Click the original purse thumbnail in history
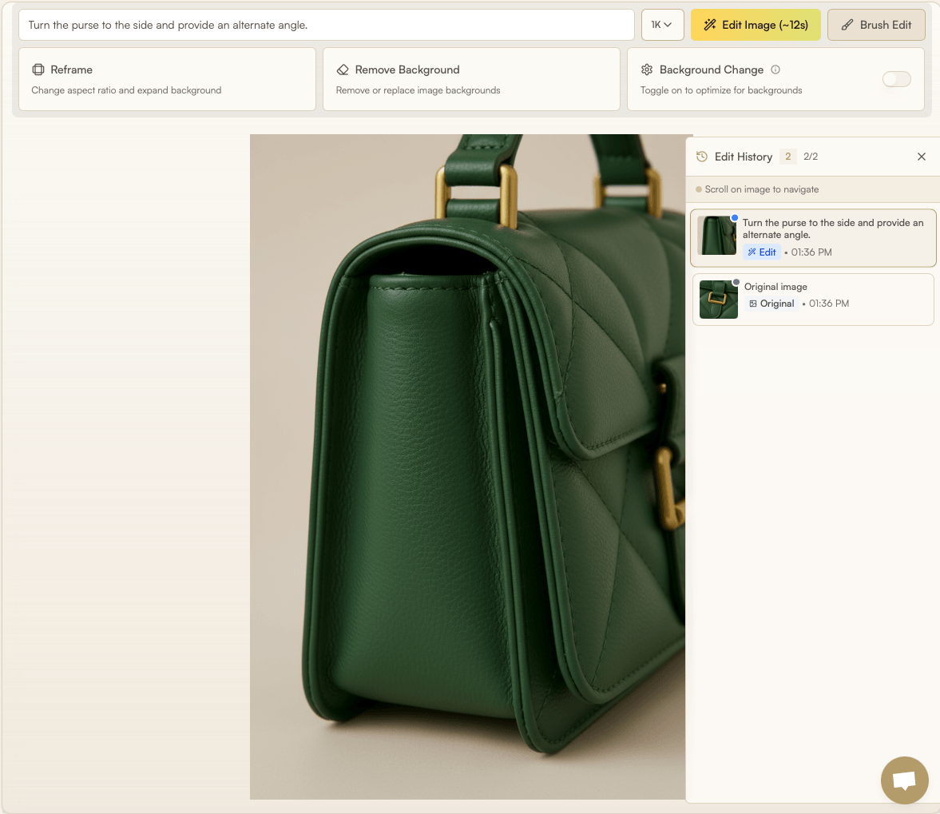The image size is (940, 814). (718, 300)
